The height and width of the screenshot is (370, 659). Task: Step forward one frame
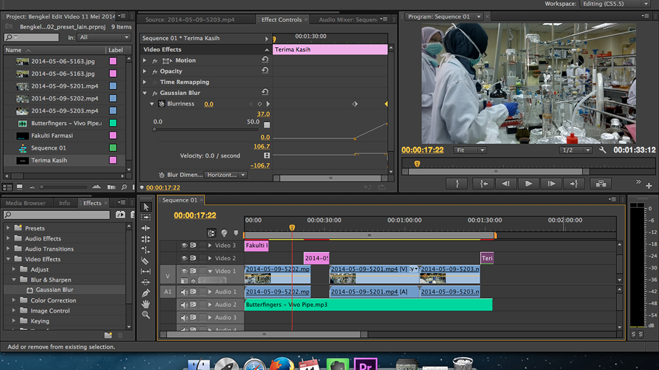pos(552,184)
